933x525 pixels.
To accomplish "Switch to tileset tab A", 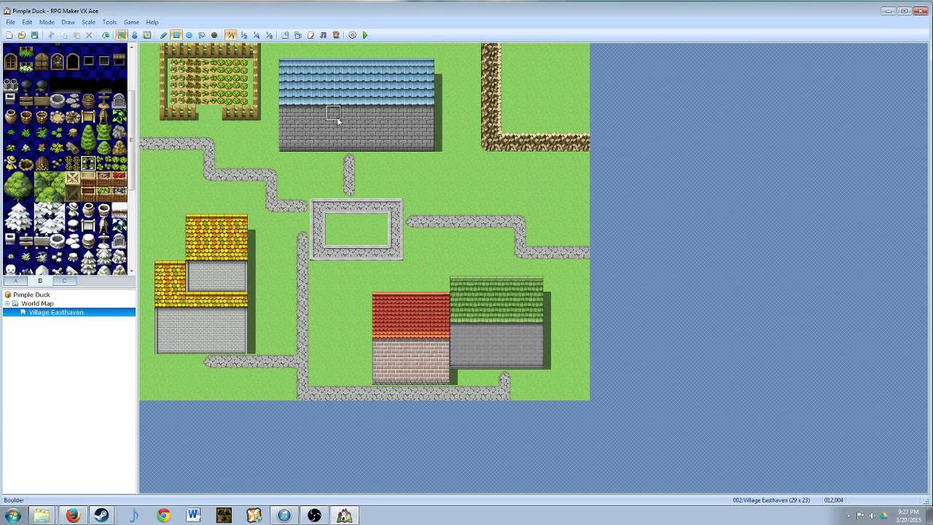I will pyautogui.click(x=15, y=281).
